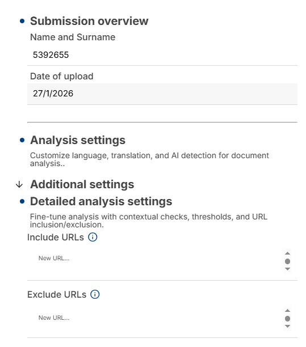Click Include URLs scroll up arrow
Image resolution: width=306 pixels, height=347 pixels.
coord(287,253)
